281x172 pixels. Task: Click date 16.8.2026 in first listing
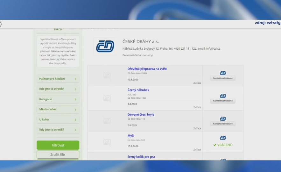(133, 79)
